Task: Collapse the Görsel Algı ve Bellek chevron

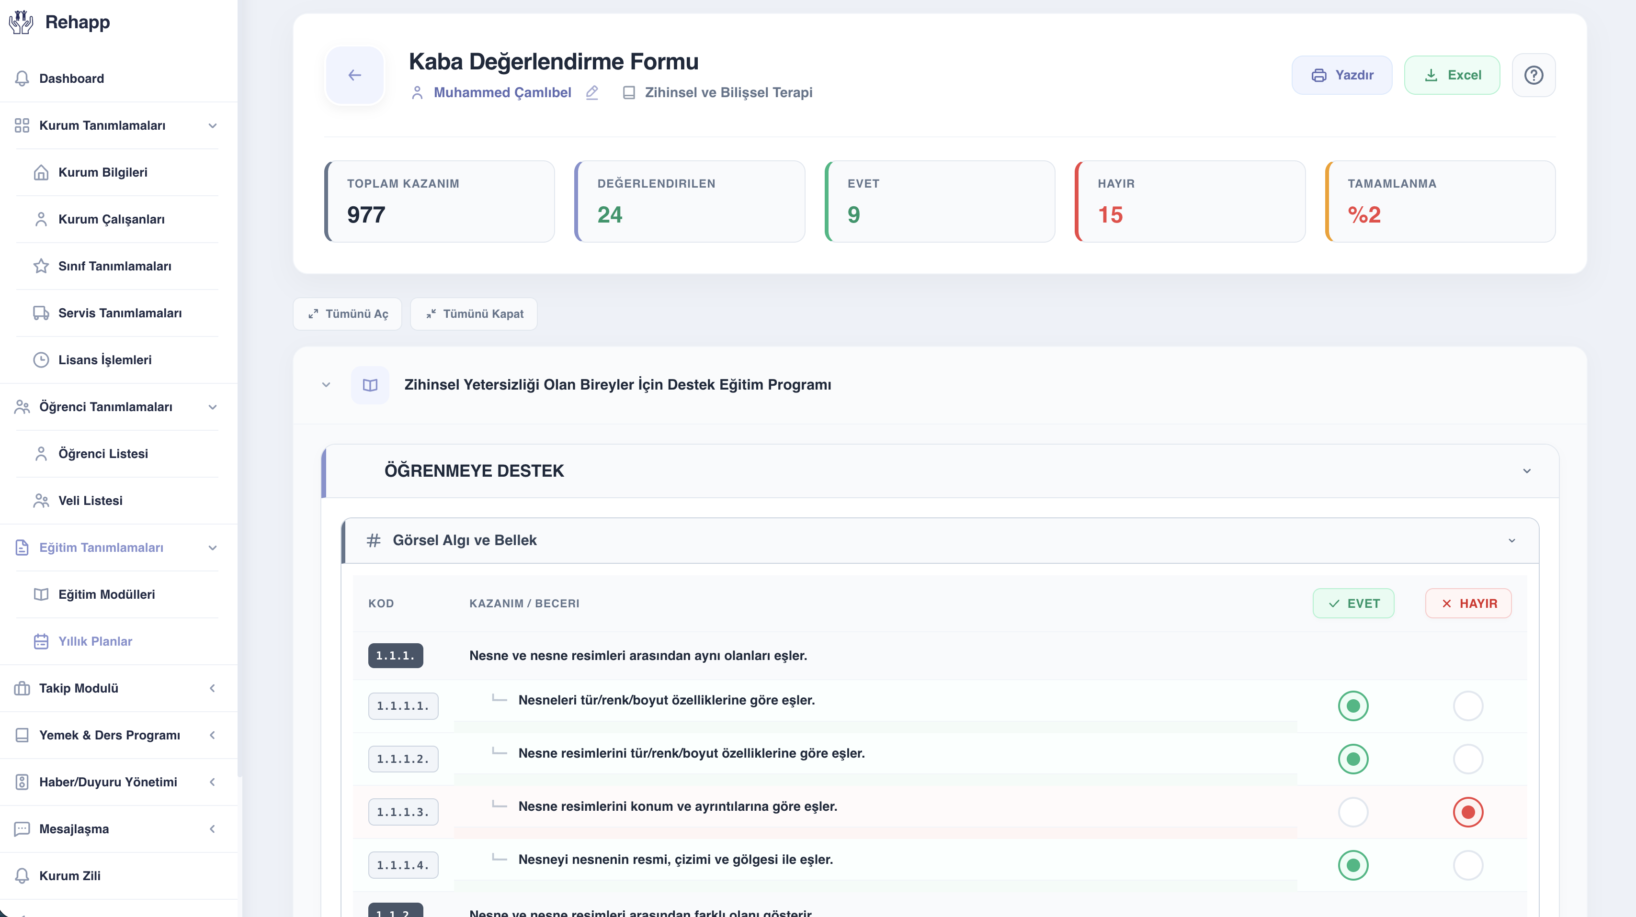Action: pyautogui.click(x=1511, y=541)
